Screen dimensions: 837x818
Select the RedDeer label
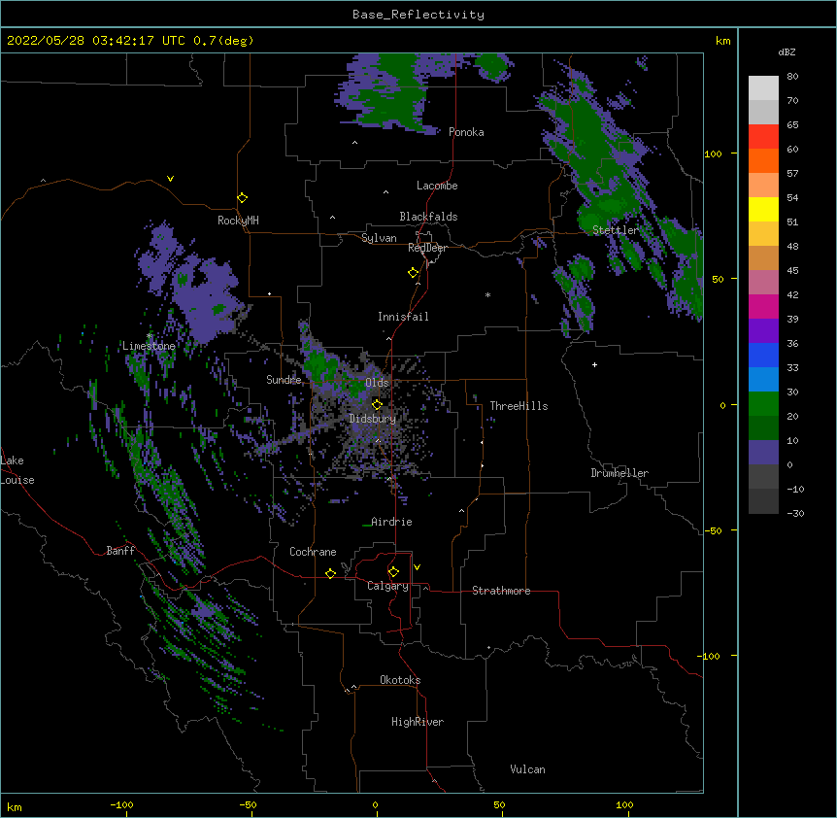(427, 248)
